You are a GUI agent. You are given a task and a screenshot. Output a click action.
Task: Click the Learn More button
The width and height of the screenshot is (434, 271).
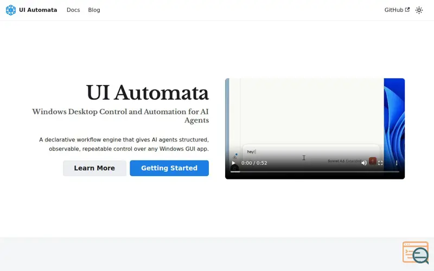(94, 168)
